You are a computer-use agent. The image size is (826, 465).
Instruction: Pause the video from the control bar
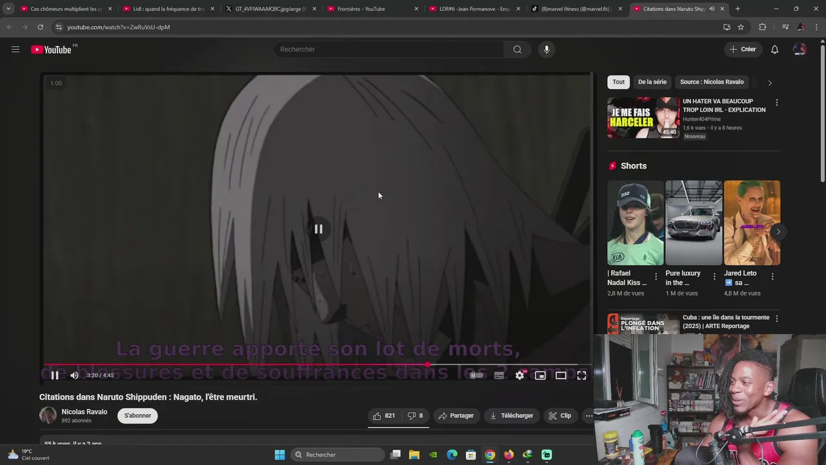pos(55,375)
